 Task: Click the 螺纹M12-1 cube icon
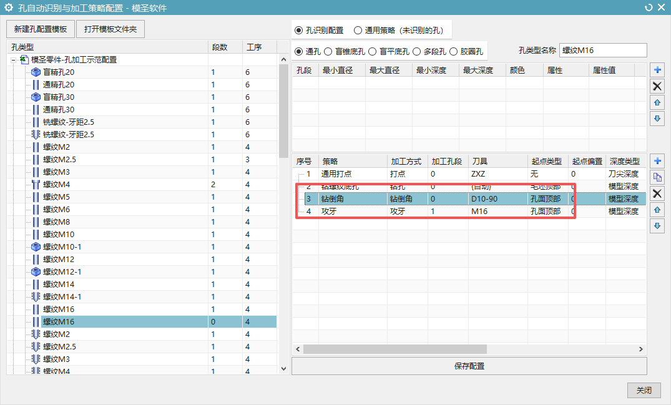click(36, 271)
